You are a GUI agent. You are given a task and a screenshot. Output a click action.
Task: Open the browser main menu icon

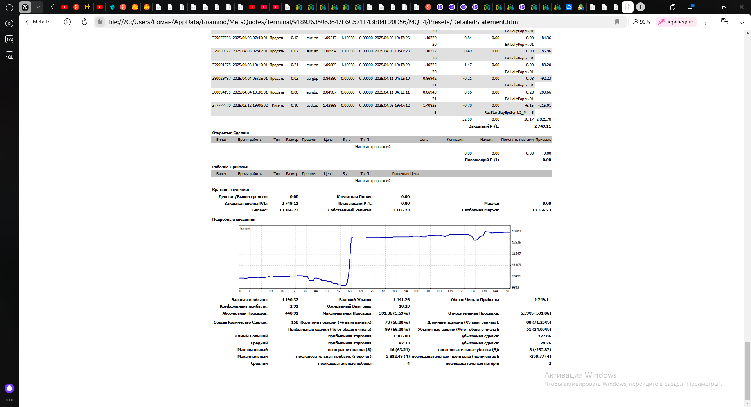(x=690, y=7)
